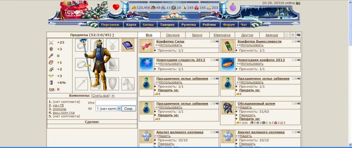Open the Персонаж navigation menu
The height and width of the screenshot is (148, 352).
[110, 25]
